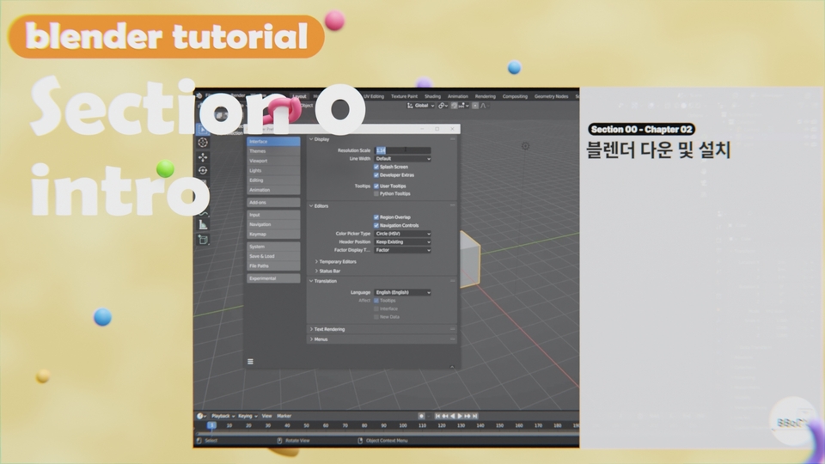This screenshot has width=825, height=464.
Task: Open the Experimental preferences category
Action: 273,278
